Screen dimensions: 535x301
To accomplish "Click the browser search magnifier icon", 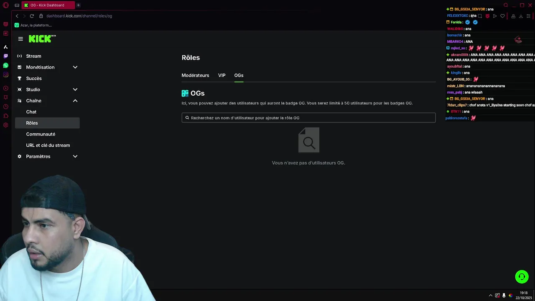I will pos(506,5).
